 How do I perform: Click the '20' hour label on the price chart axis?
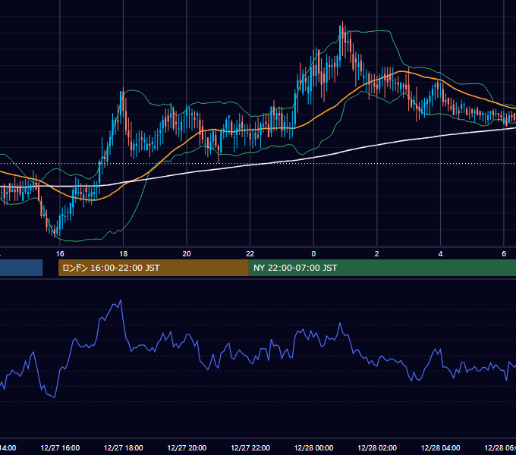[x=187, y=253]
